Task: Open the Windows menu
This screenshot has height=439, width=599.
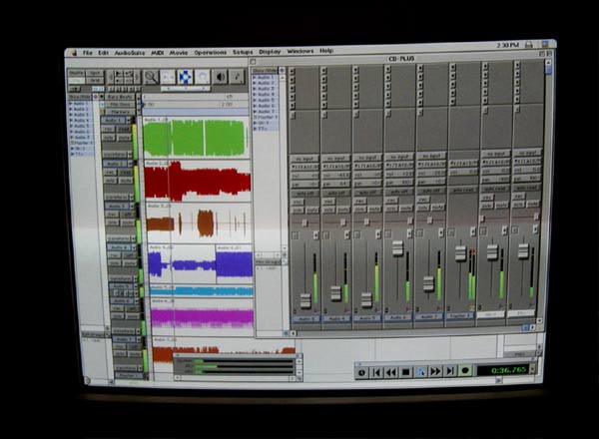Action: point(299,52)
